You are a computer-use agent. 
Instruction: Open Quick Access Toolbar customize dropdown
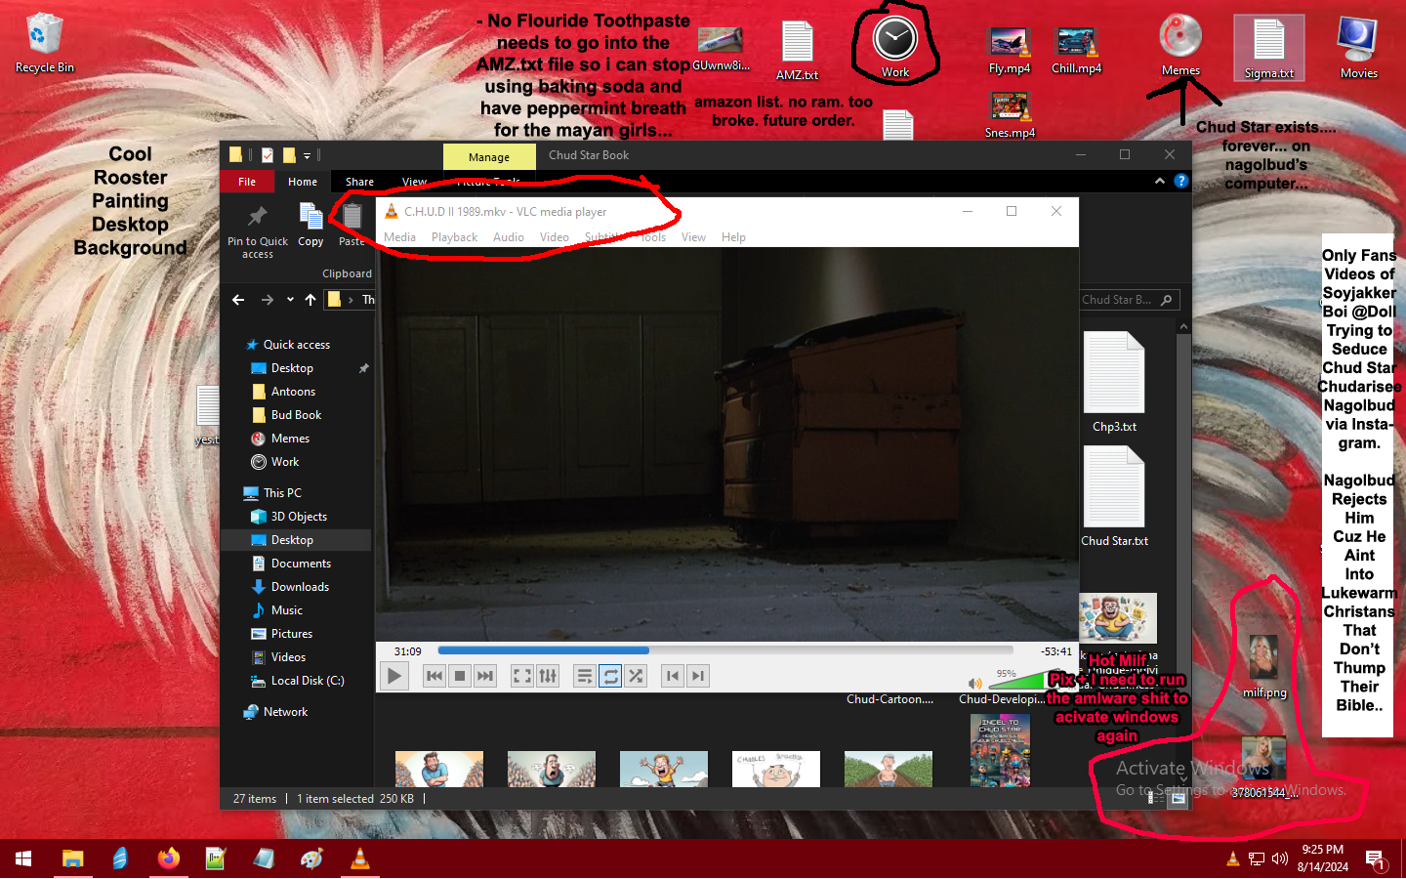tap(307, 155)
